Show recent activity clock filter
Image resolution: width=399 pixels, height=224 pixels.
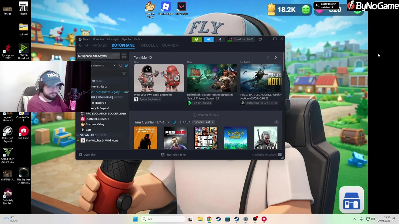121,65
